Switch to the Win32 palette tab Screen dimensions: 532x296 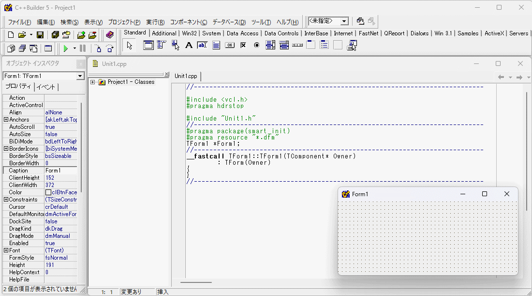(x=189, y=33)
